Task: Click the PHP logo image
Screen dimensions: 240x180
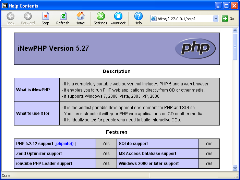Action: [195, 49]
